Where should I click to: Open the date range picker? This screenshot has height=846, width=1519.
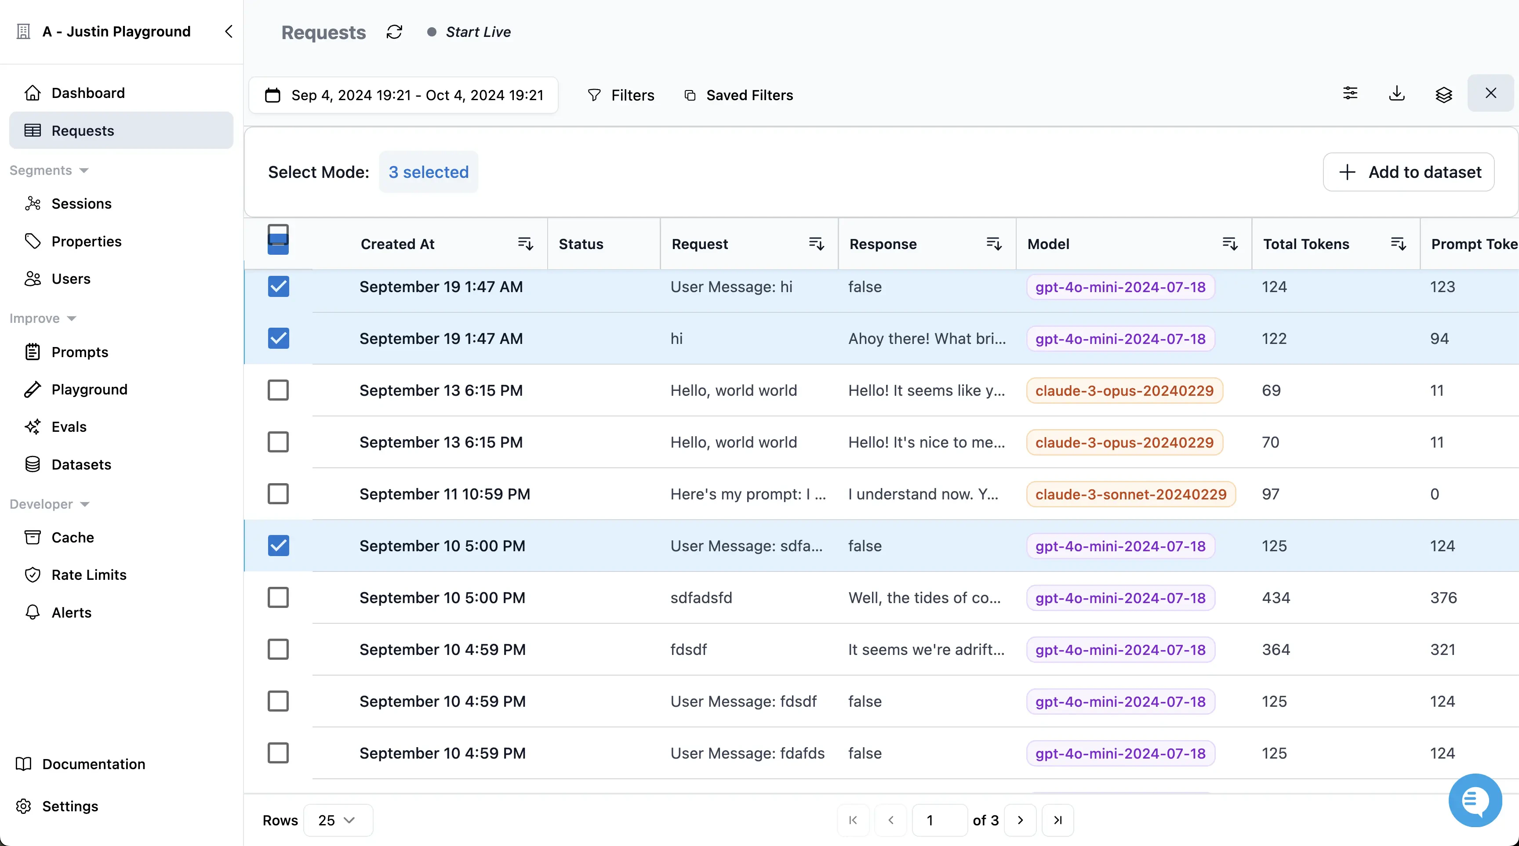tap(404, 95)
